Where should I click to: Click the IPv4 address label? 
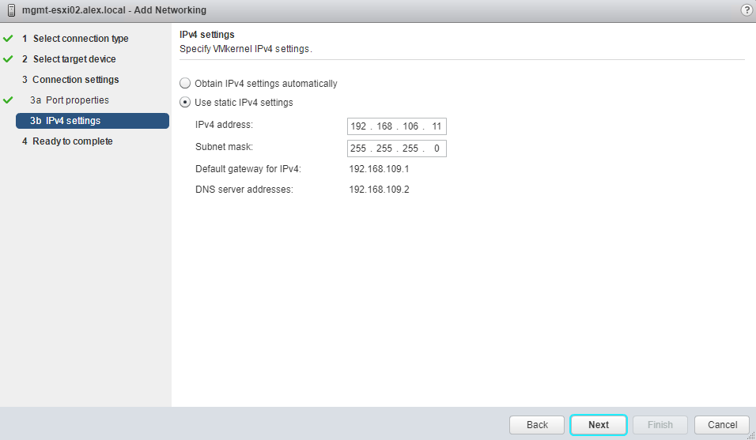[x=224, y=125]
